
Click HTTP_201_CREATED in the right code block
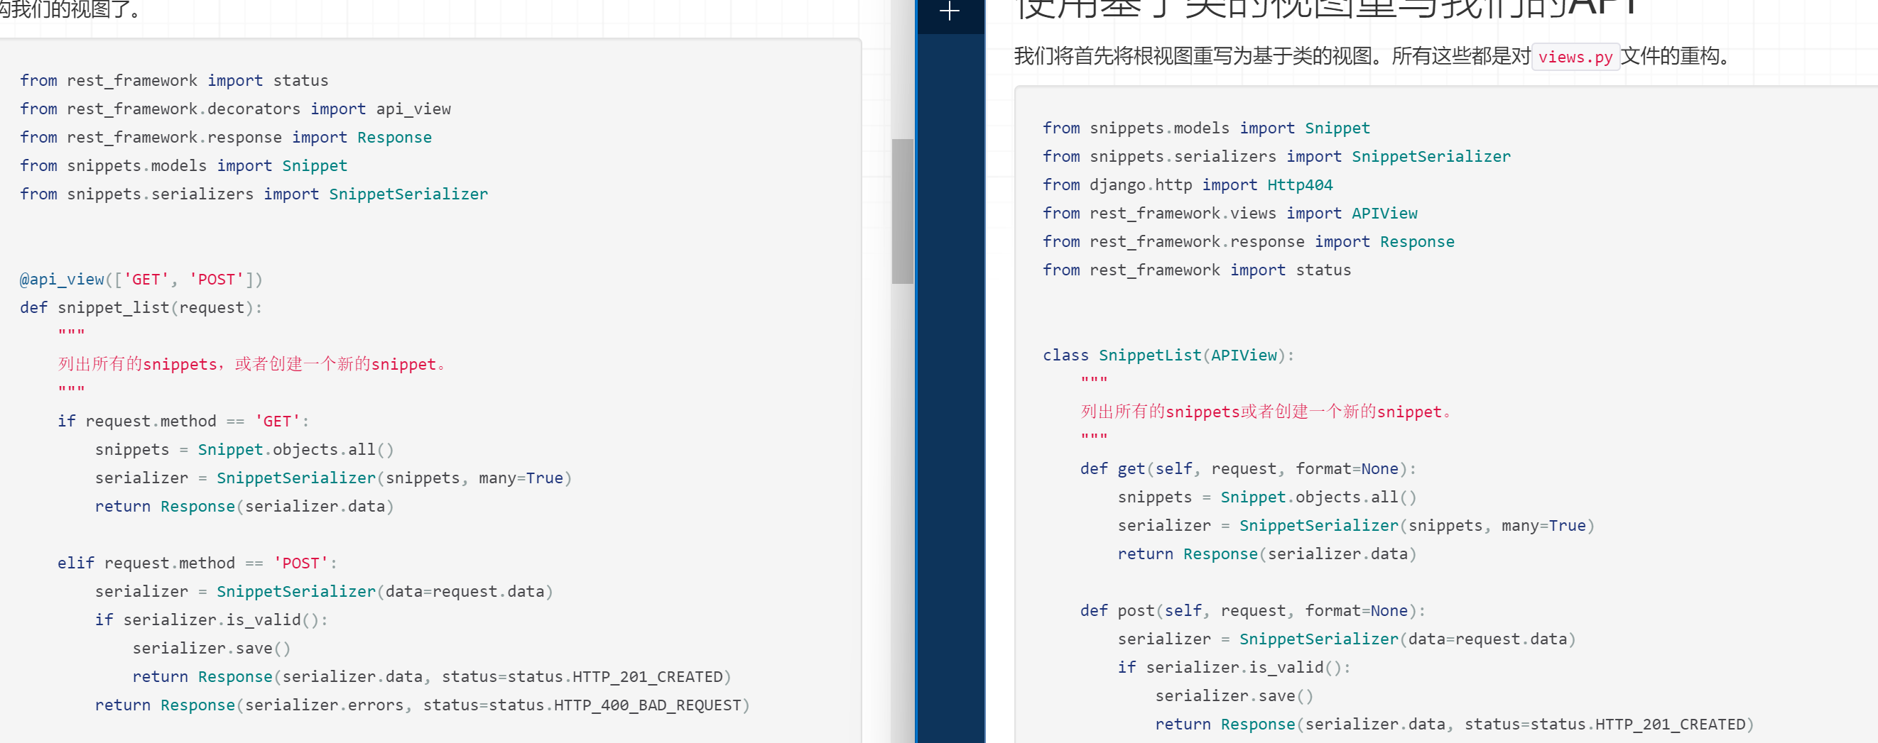1669,725
